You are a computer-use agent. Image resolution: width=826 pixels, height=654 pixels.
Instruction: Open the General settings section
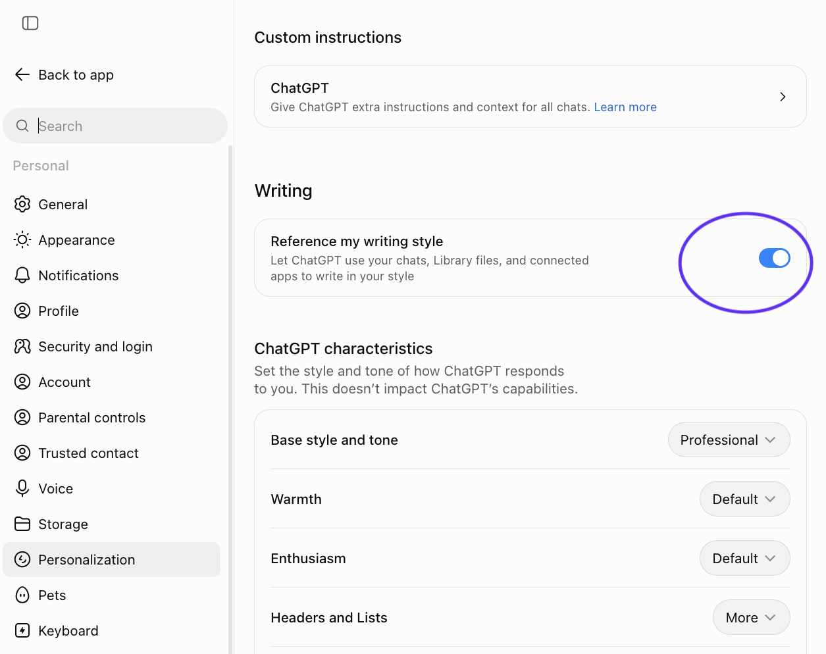112,204
